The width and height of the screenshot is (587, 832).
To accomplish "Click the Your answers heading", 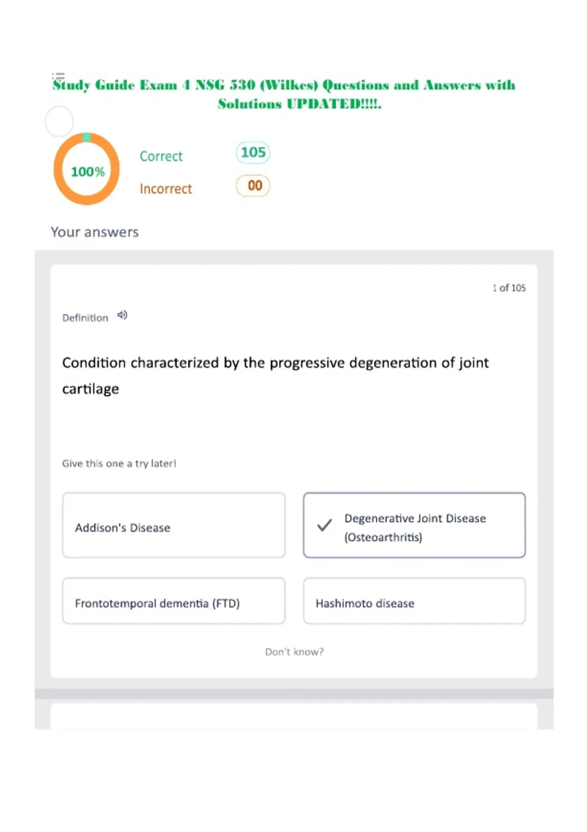I will (x=95, y=232).
